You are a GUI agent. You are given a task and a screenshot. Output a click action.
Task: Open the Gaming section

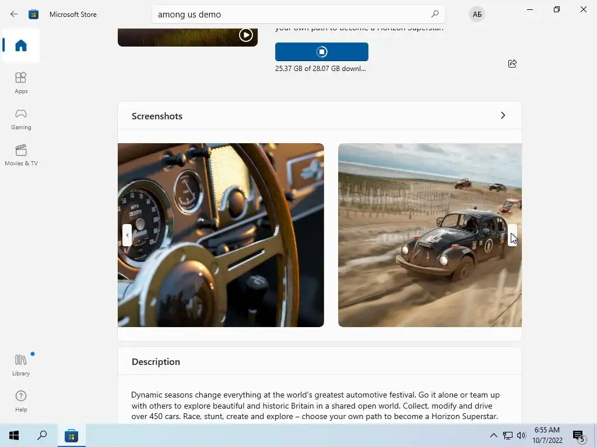point(21,119)
